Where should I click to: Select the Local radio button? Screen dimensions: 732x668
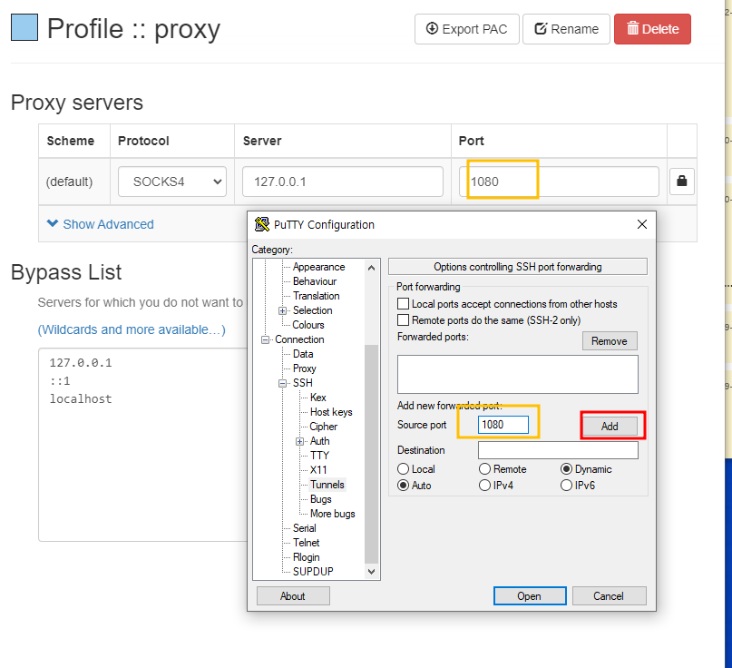click(403, 469)
